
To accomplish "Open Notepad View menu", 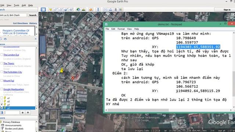I will (x=129, y=29).
